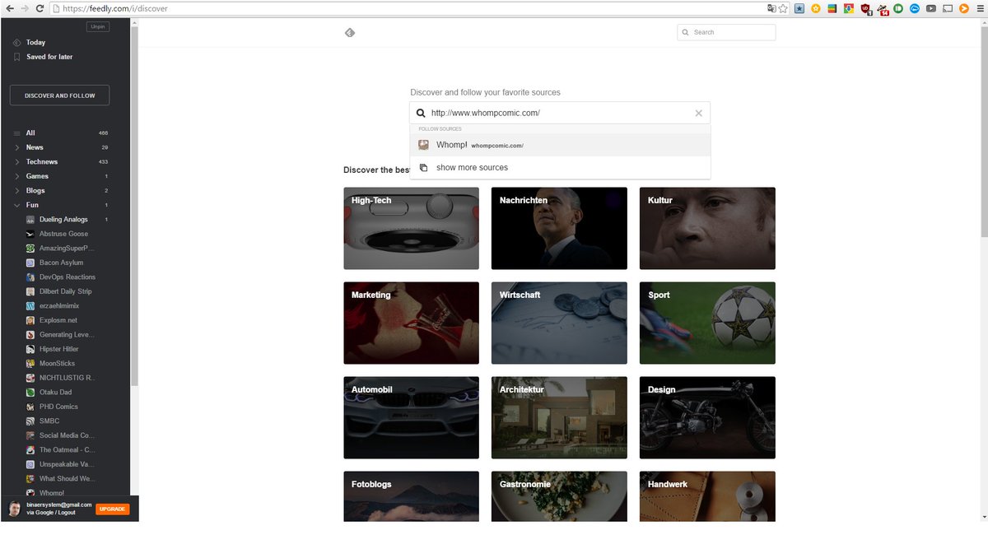The height and width of the screenshot is (535, 988).
Task: Expand the Games category
Action: tap(16, 176)
